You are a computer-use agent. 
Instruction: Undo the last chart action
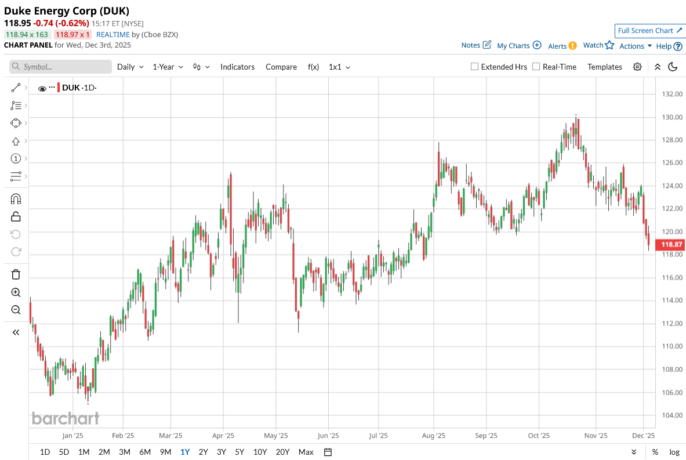[x=16, y=234]
